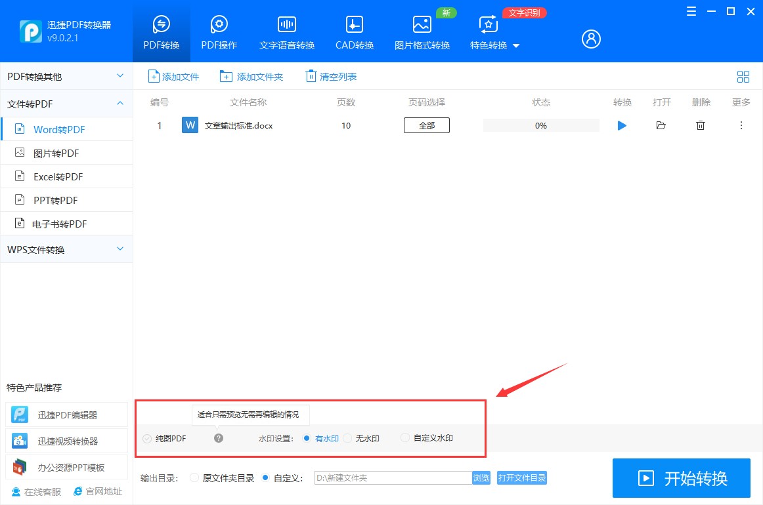Open the 图片格式转换 tab
The width and height of the screenshot is (763, 505).
(422, 32)
